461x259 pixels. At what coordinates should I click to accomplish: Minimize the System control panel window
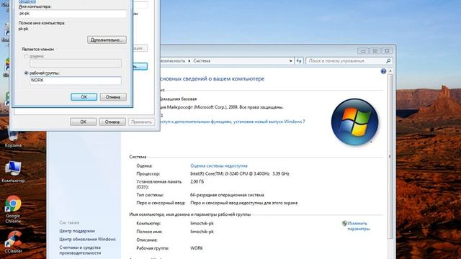tap(363, 51)
